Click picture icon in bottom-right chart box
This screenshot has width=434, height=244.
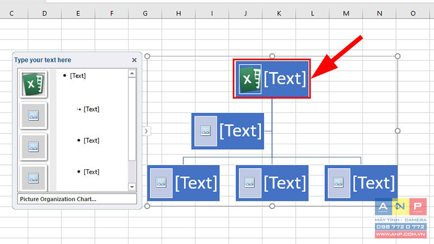click(339, 183)
